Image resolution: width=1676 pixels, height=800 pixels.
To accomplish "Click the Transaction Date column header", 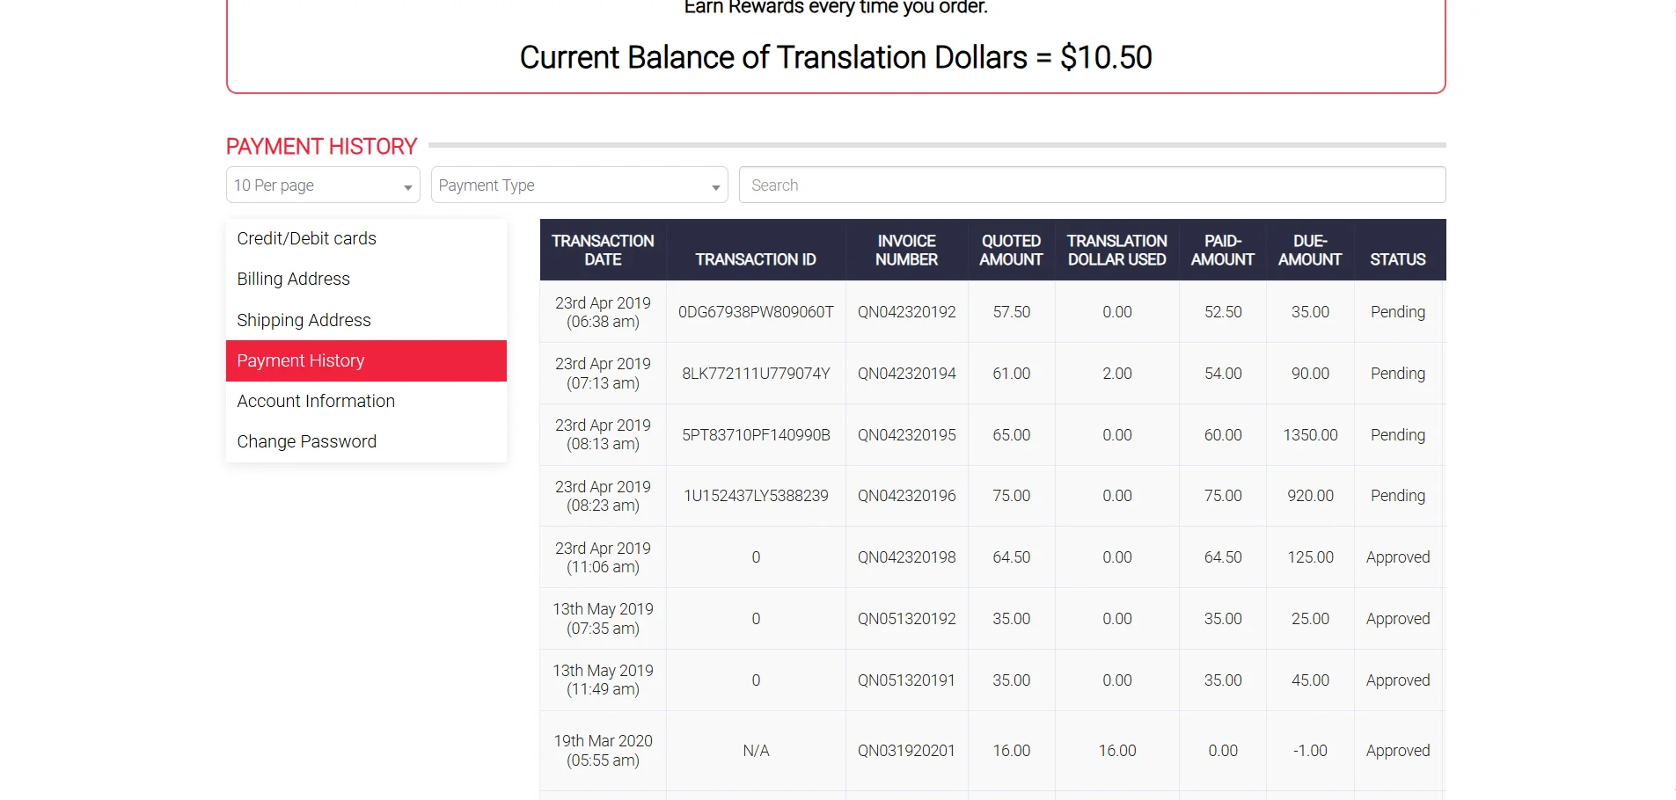I will pos(603,251).
